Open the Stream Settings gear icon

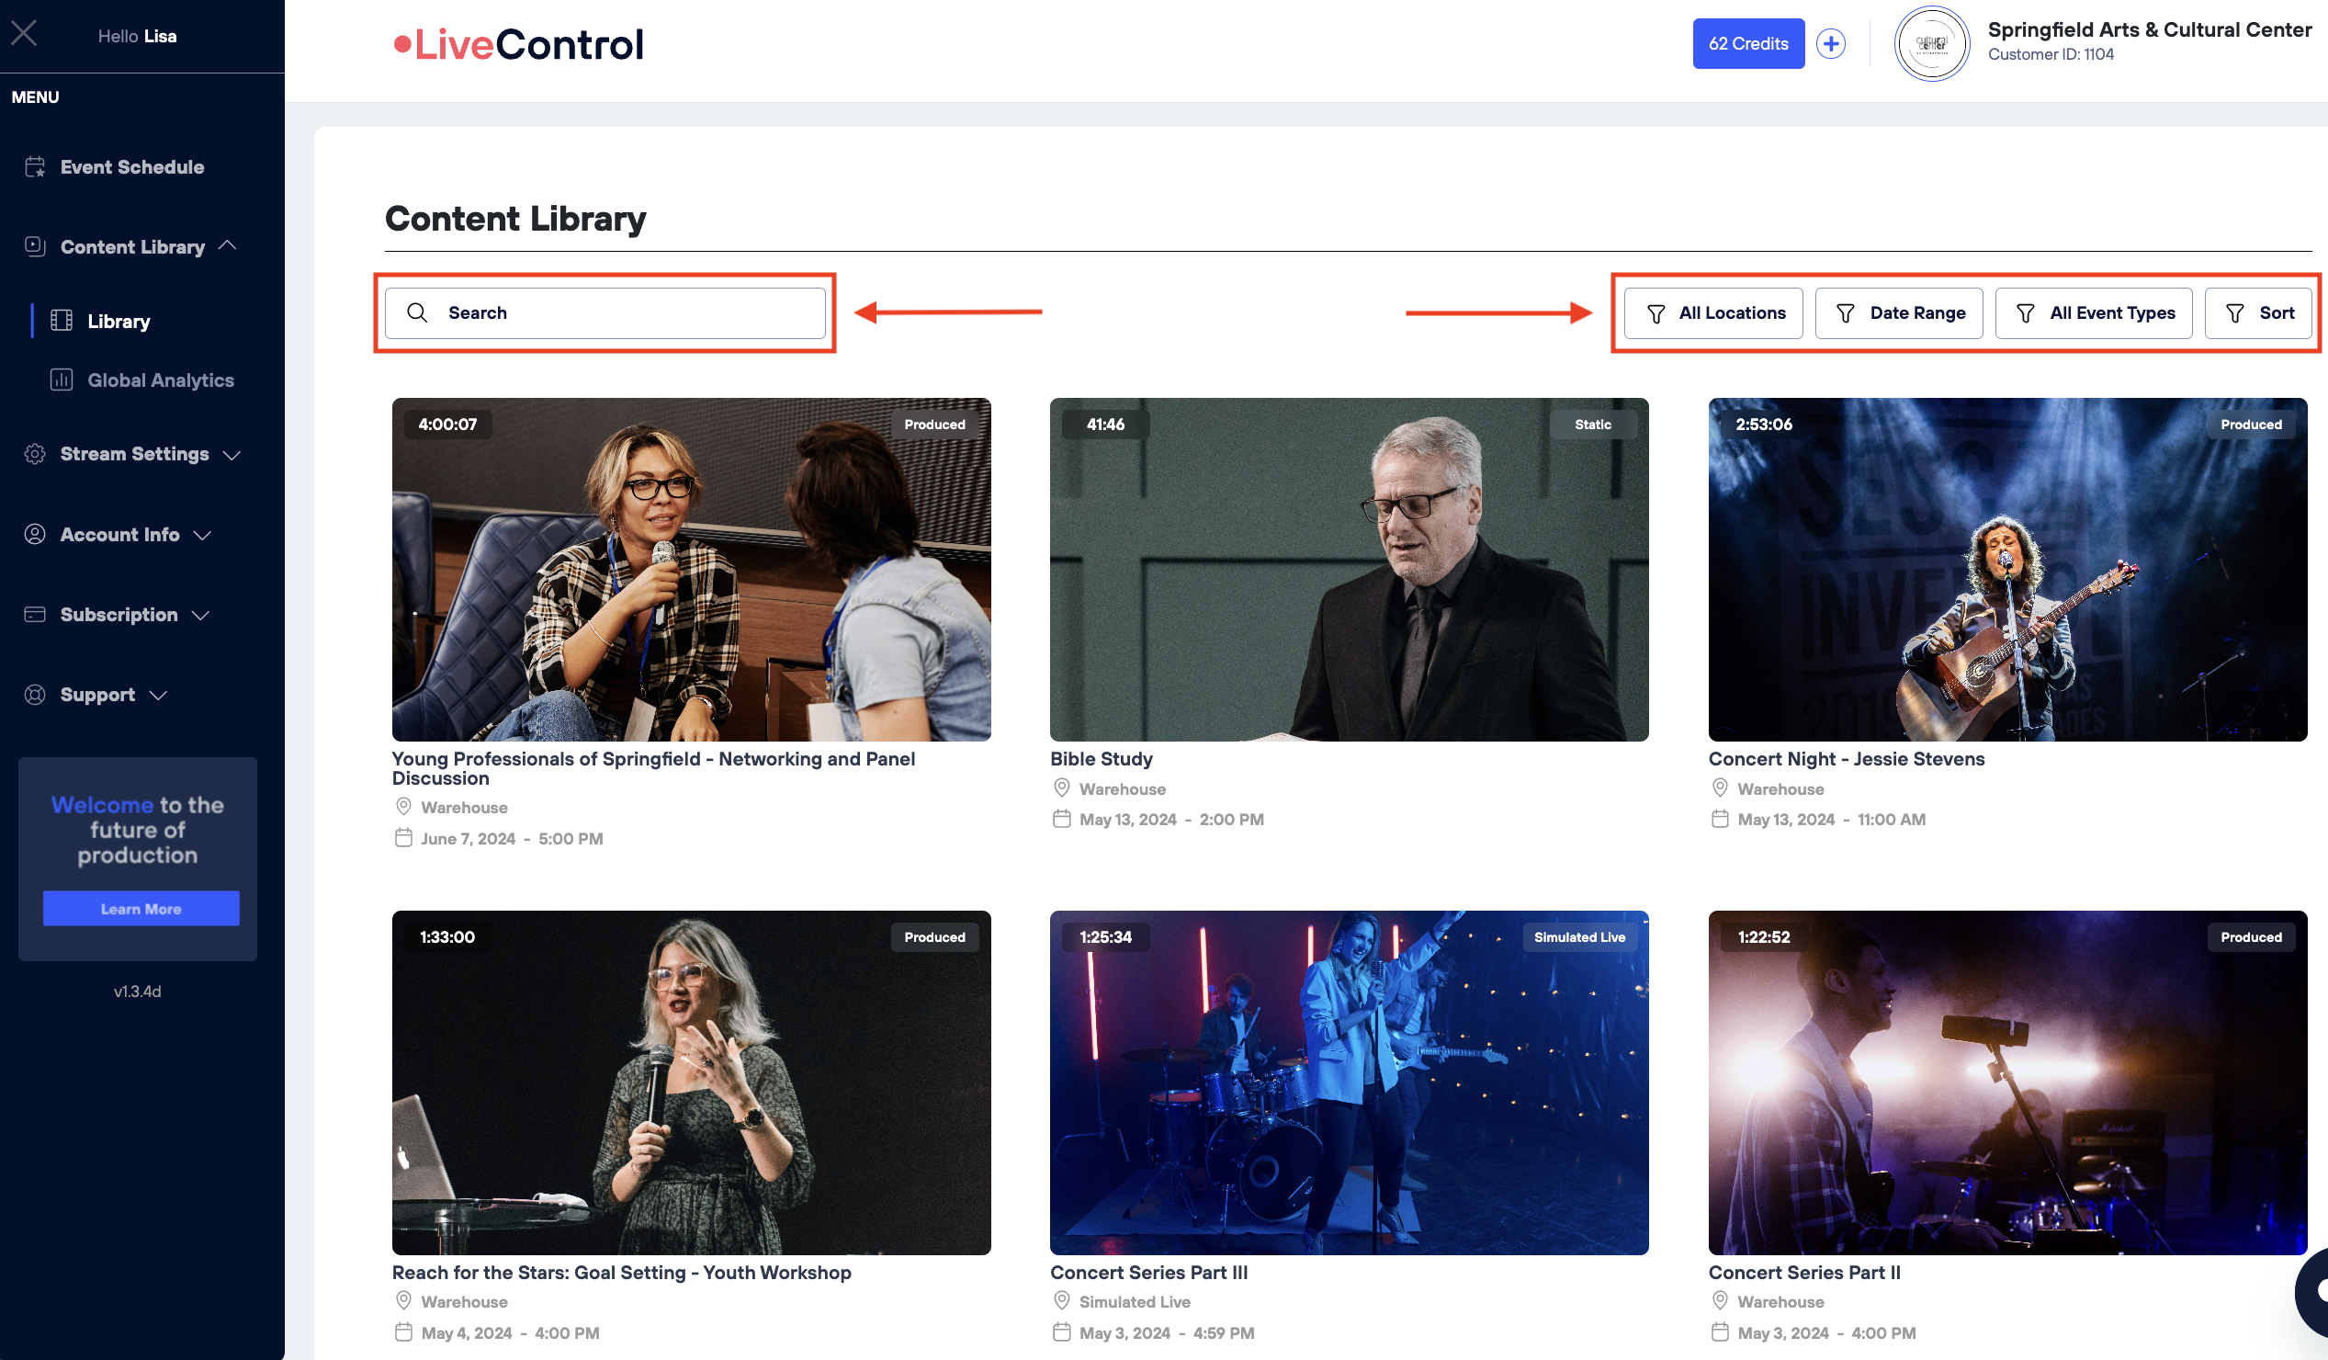click(x=34, y=454)
